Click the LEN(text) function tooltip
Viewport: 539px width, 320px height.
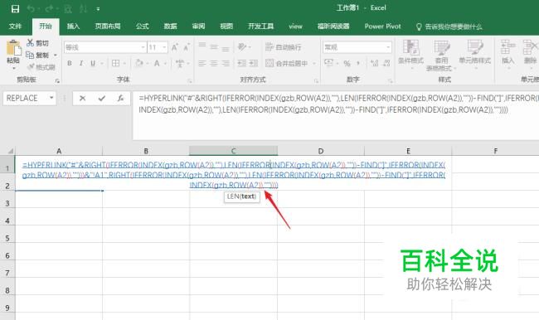click(x=241, y=196)
